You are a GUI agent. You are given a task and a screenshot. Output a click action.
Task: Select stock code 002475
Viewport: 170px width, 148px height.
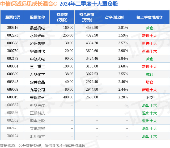pos(13,128)
